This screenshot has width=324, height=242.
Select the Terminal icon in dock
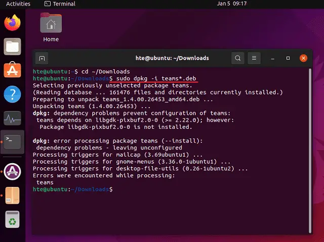[12, 142]
